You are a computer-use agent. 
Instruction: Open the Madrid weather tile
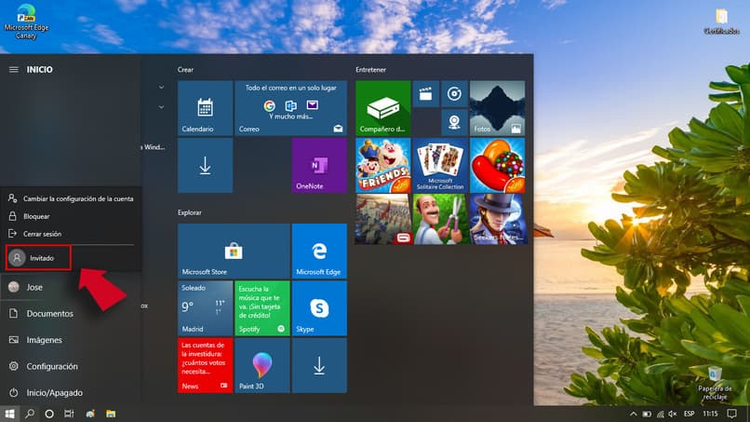pos(206,308)
